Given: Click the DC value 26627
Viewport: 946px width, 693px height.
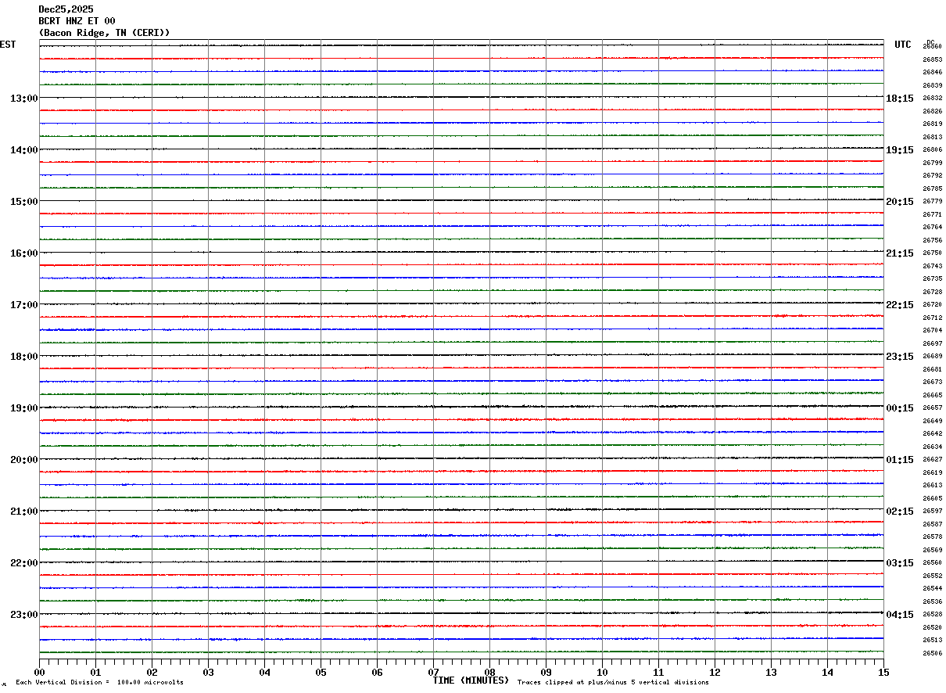Looking at the screenshot, I should tap(932, 459).
